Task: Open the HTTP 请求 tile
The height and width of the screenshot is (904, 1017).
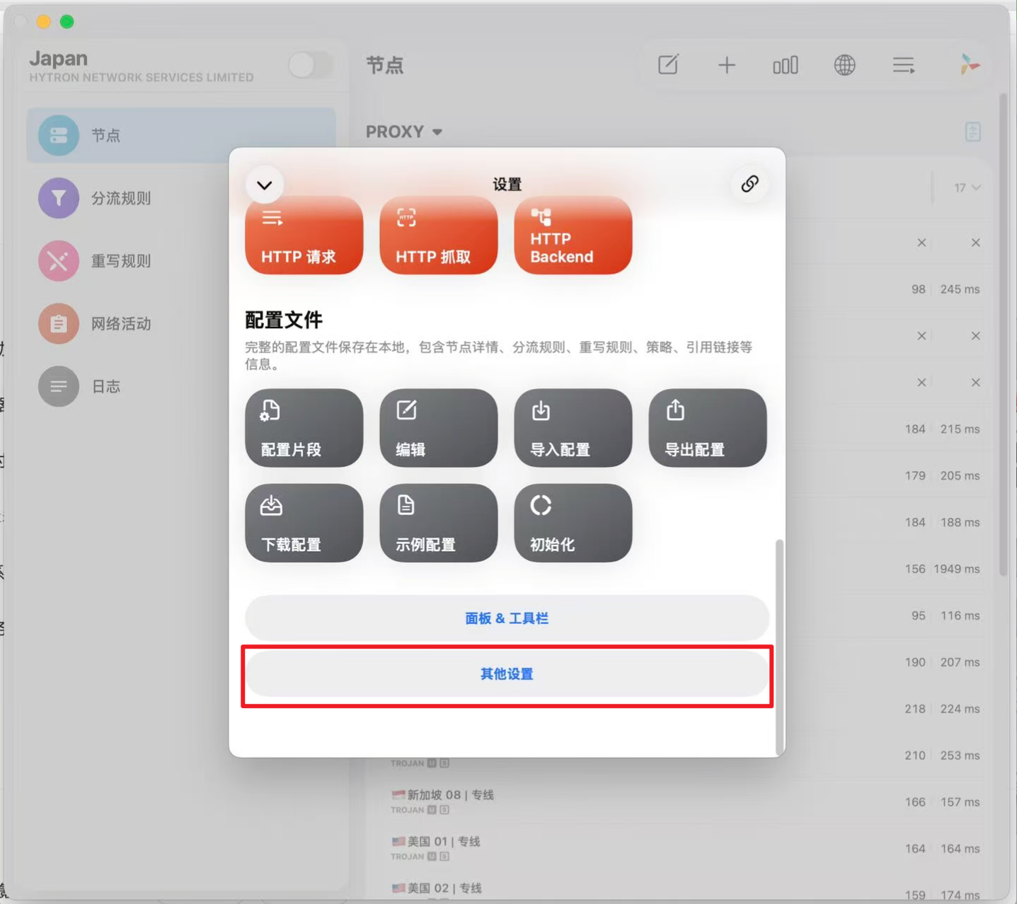Action: (304, 236)
